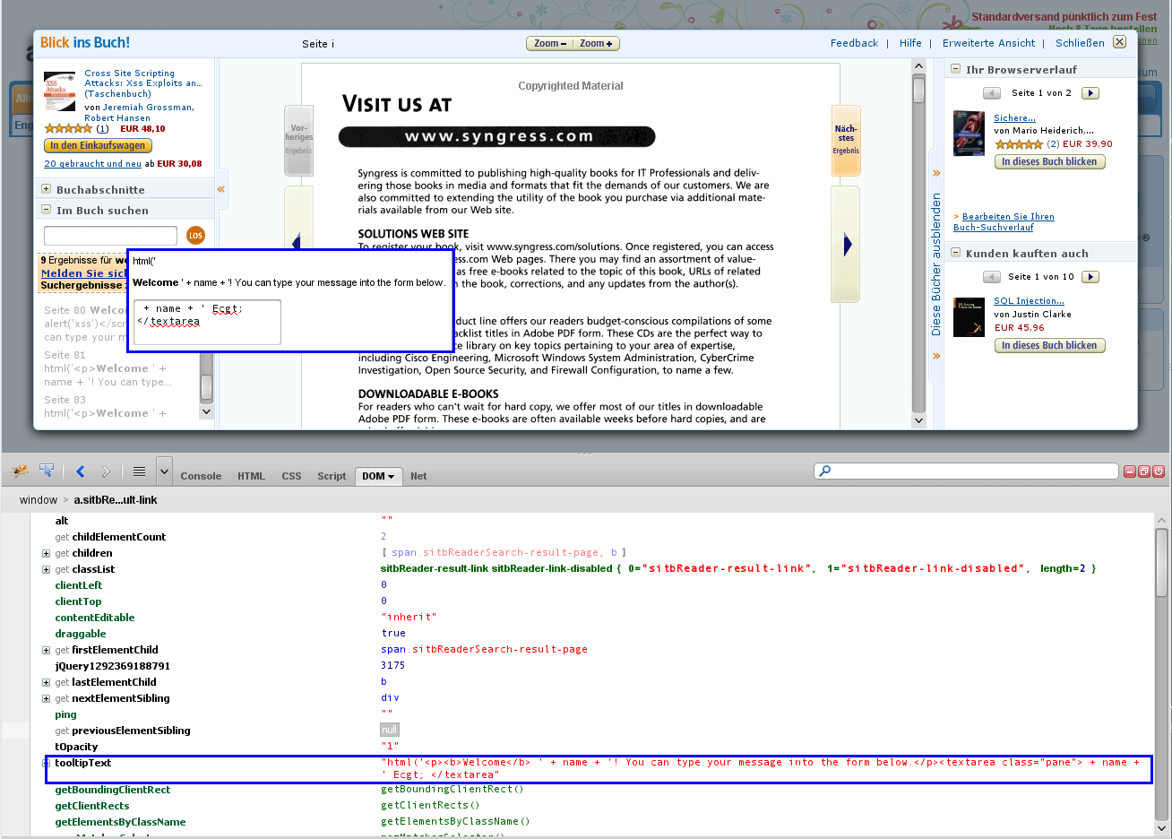Open the CSS tab in Firebug
The image size is (1172, 839).
(x=291, y=476)
